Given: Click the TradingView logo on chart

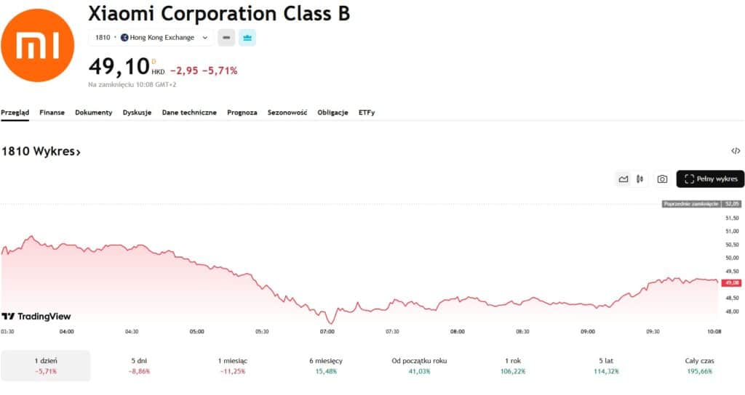Looking at the screenshot, I should [36, 317].
